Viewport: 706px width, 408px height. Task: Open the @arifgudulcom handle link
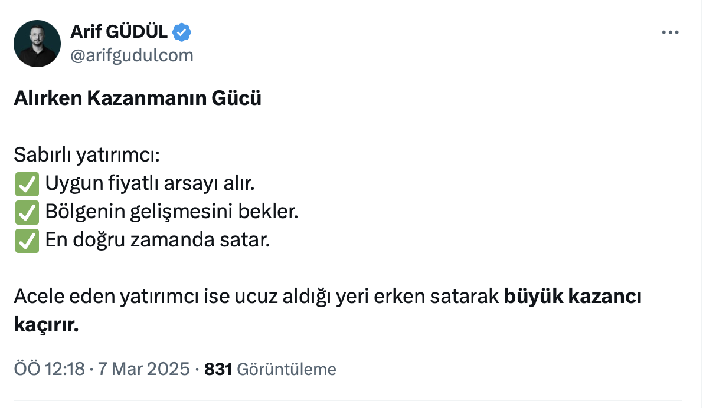pos(132,55)
